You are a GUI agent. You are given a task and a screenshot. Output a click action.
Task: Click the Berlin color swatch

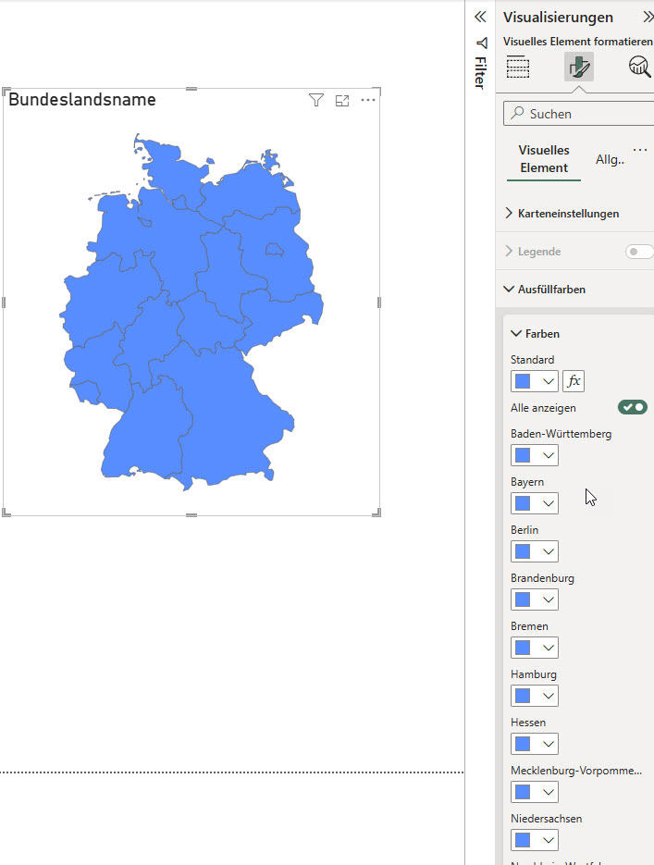(523, 551)
